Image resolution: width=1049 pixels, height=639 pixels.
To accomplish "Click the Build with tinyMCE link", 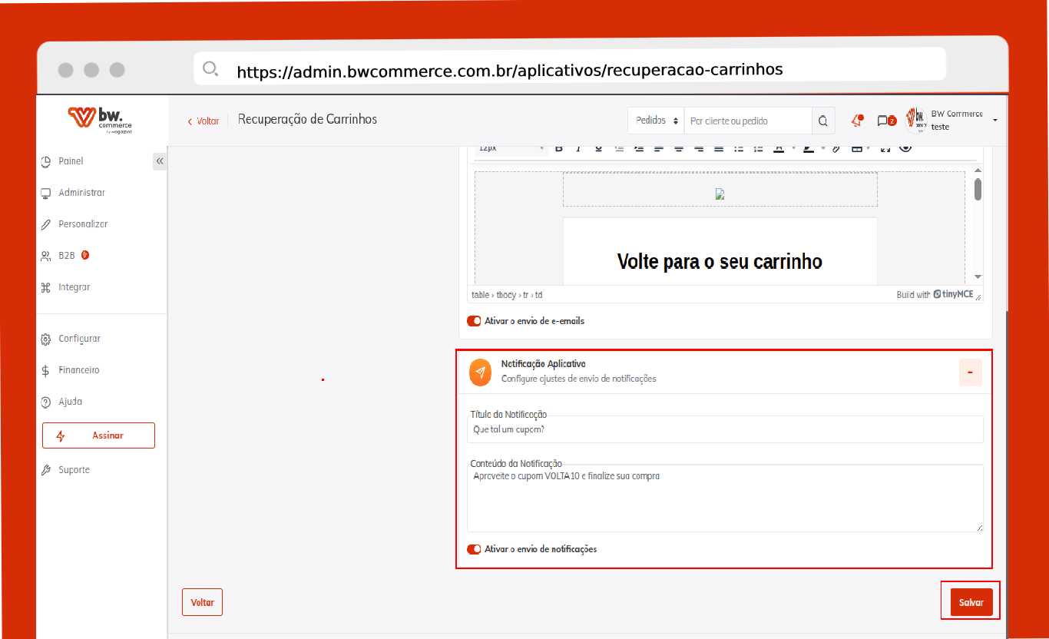I will [935, 295].
